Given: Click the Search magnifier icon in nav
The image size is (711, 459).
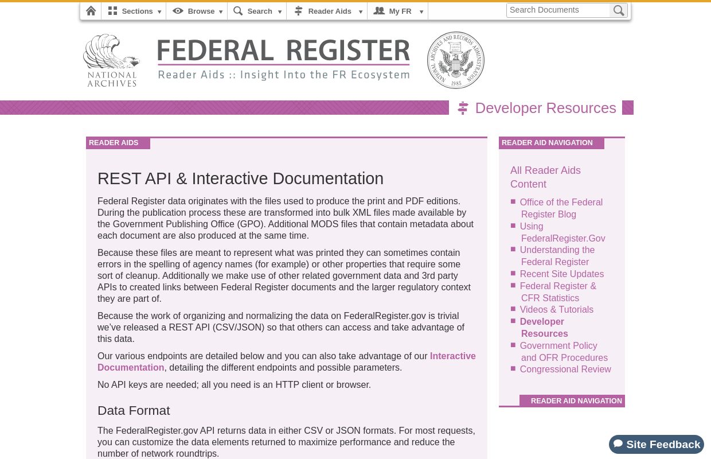Looking at the screenshot, I should point(238,11).
